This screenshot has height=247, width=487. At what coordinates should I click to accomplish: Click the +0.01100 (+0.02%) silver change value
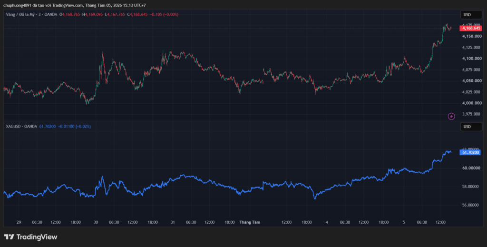click(x=75, y=127)
